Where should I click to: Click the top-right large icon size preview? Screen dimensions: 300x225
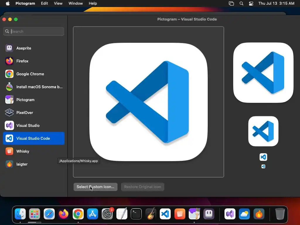click(263, 73)
